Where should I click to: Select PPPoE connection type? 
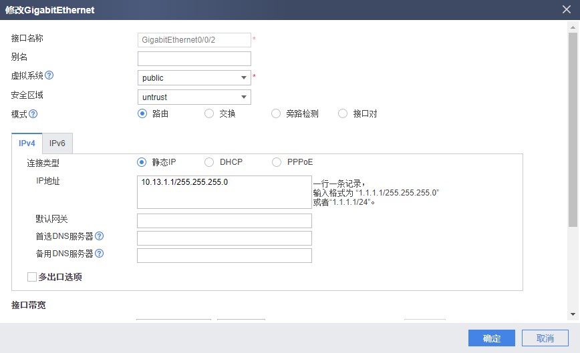pyautogui.click(x=276, y=162)
